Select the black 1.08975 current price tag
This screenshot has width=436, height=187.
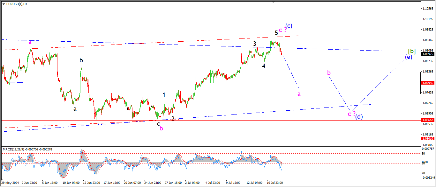pos(428,54)
